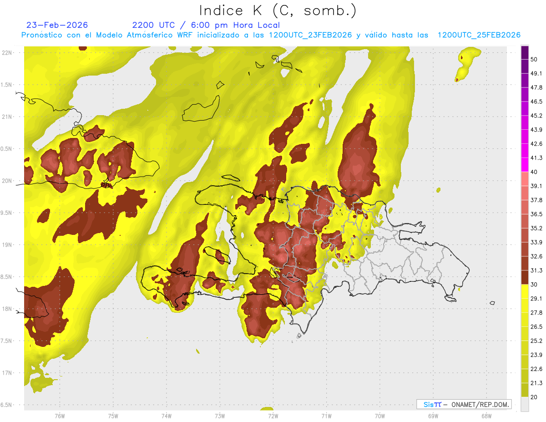Click the colorbar value "29.1"
The width and height of the screenshot is (546, 422).
click(536, 298)
